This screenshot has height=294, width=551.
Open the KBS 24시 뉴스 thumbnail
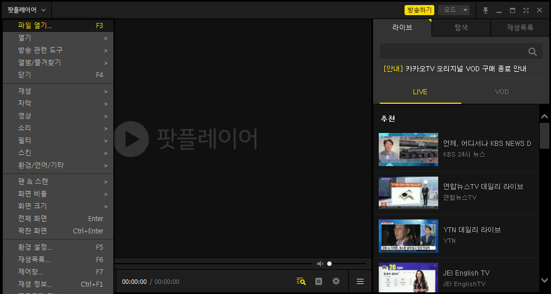[408, 149]
